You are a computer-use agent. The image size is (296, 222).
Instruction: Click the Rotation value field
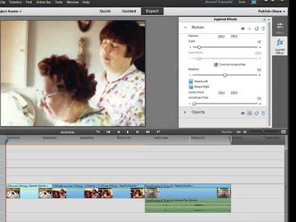[259, 70]
